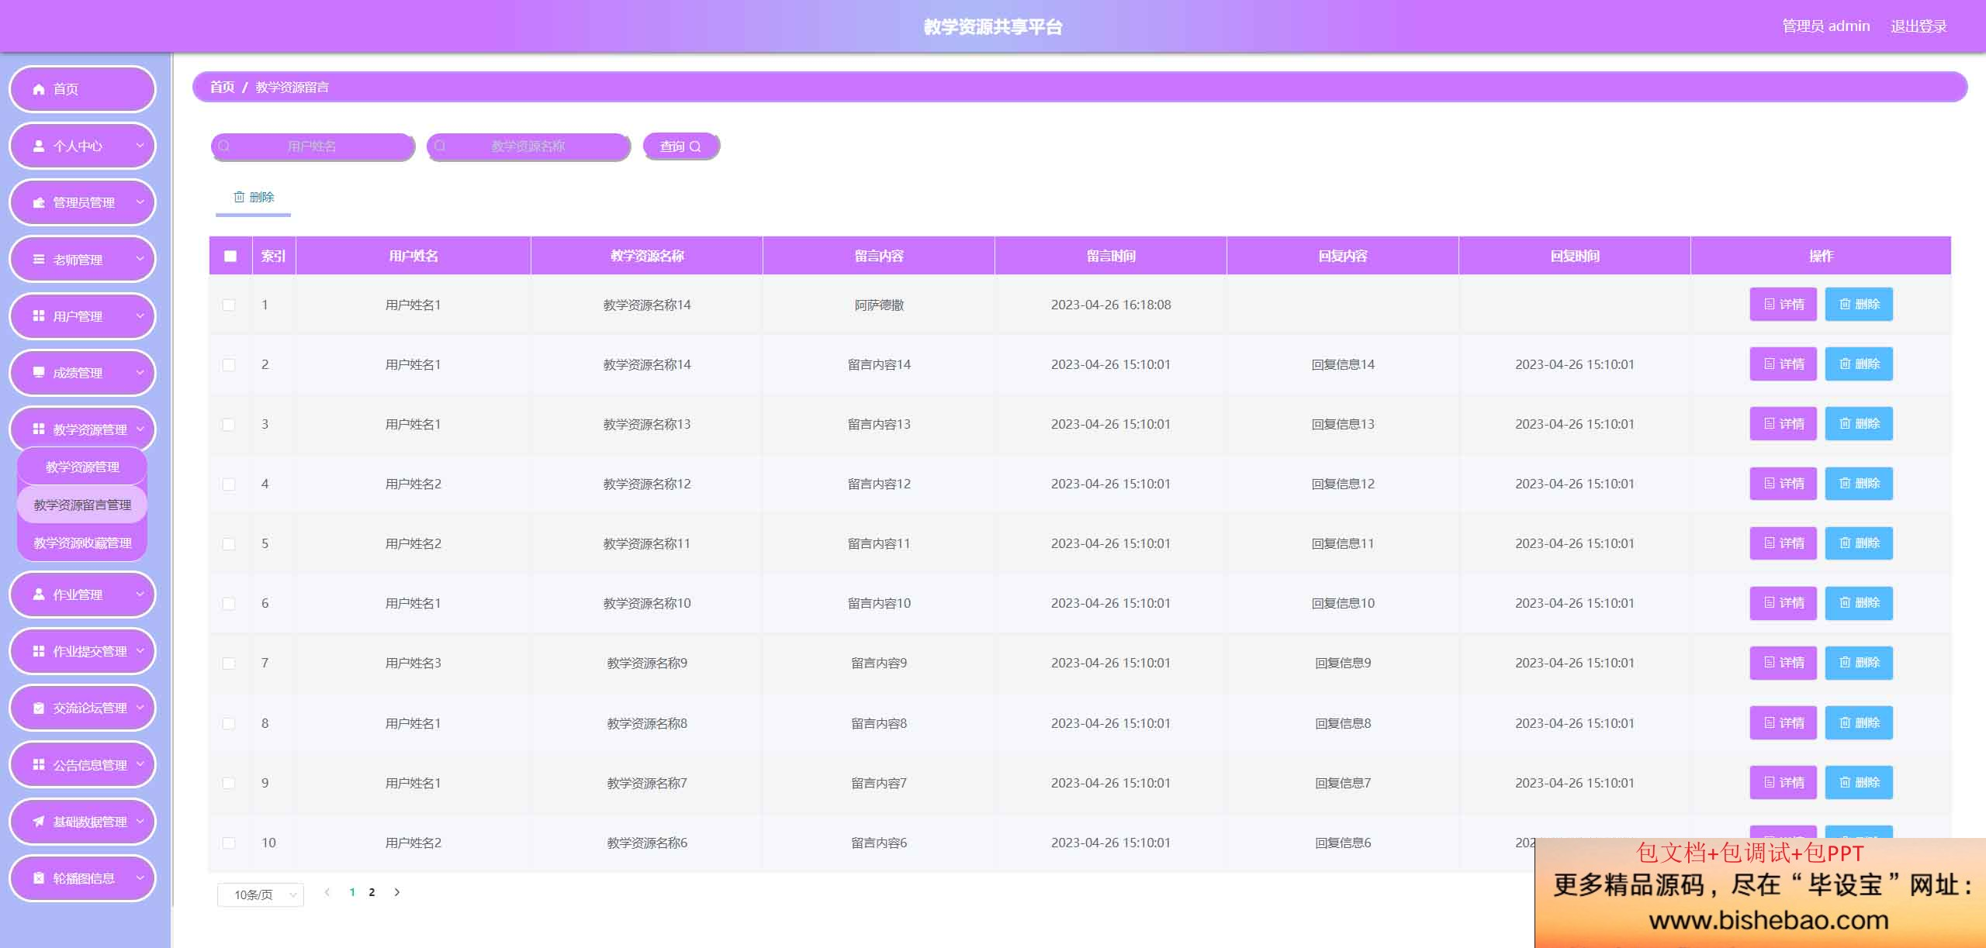
Task: Open the 交流论坛管理 sidebar menu
Action: (82, 708)
